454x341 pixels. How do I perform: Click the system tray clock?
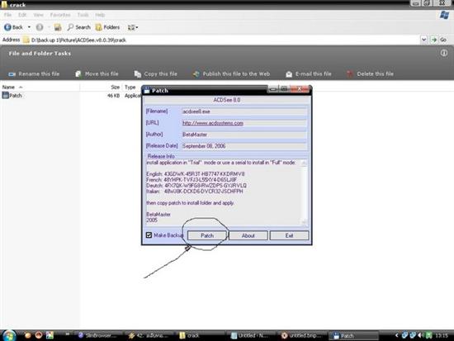tap(442, 335)
